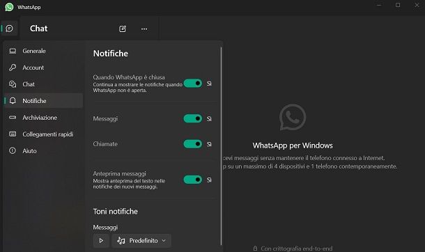Click the Chat header title
The width and height of the screenshot is (425, 252).
39,29
